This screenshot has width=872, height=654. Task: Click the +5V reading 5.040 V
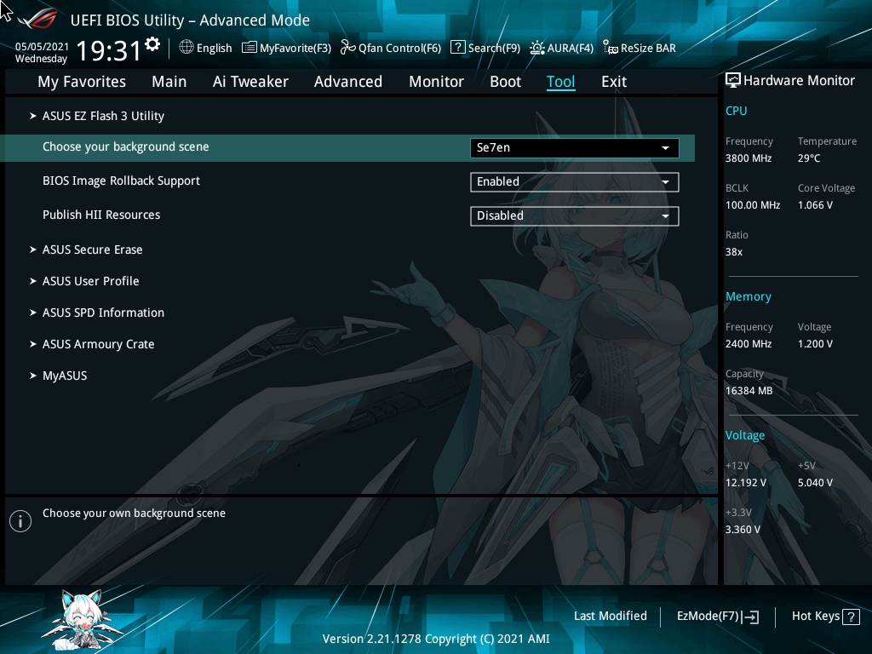(815, 483)
